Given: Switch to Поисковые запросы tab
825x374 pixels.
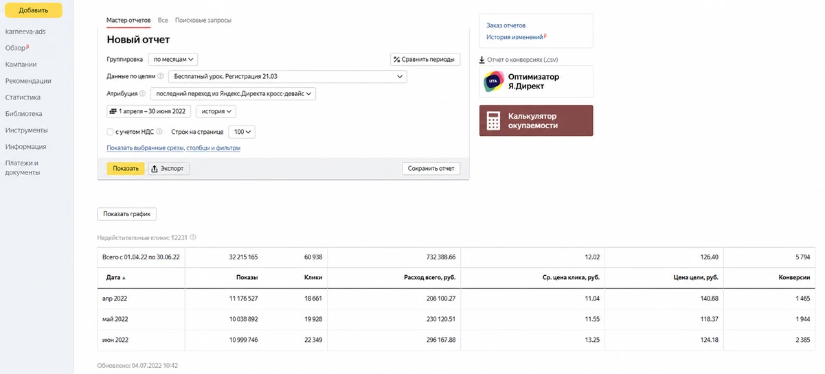Looking at the screenshot, I should (203, 21).
